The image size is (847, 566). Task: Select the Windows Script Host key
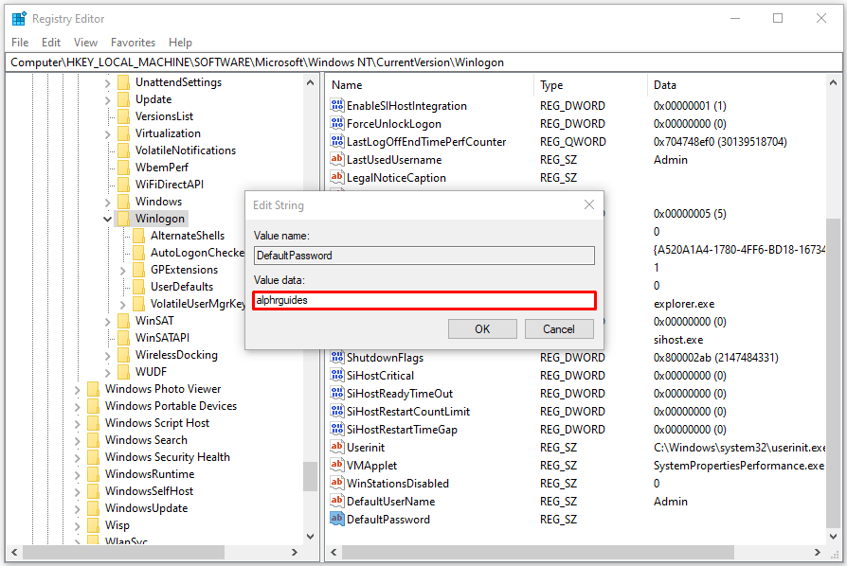(x=157, y=423)
